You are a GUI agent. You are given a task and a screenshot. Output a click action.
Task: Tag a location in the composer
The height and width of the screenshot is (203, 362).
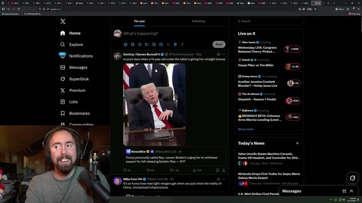(168, 44)
